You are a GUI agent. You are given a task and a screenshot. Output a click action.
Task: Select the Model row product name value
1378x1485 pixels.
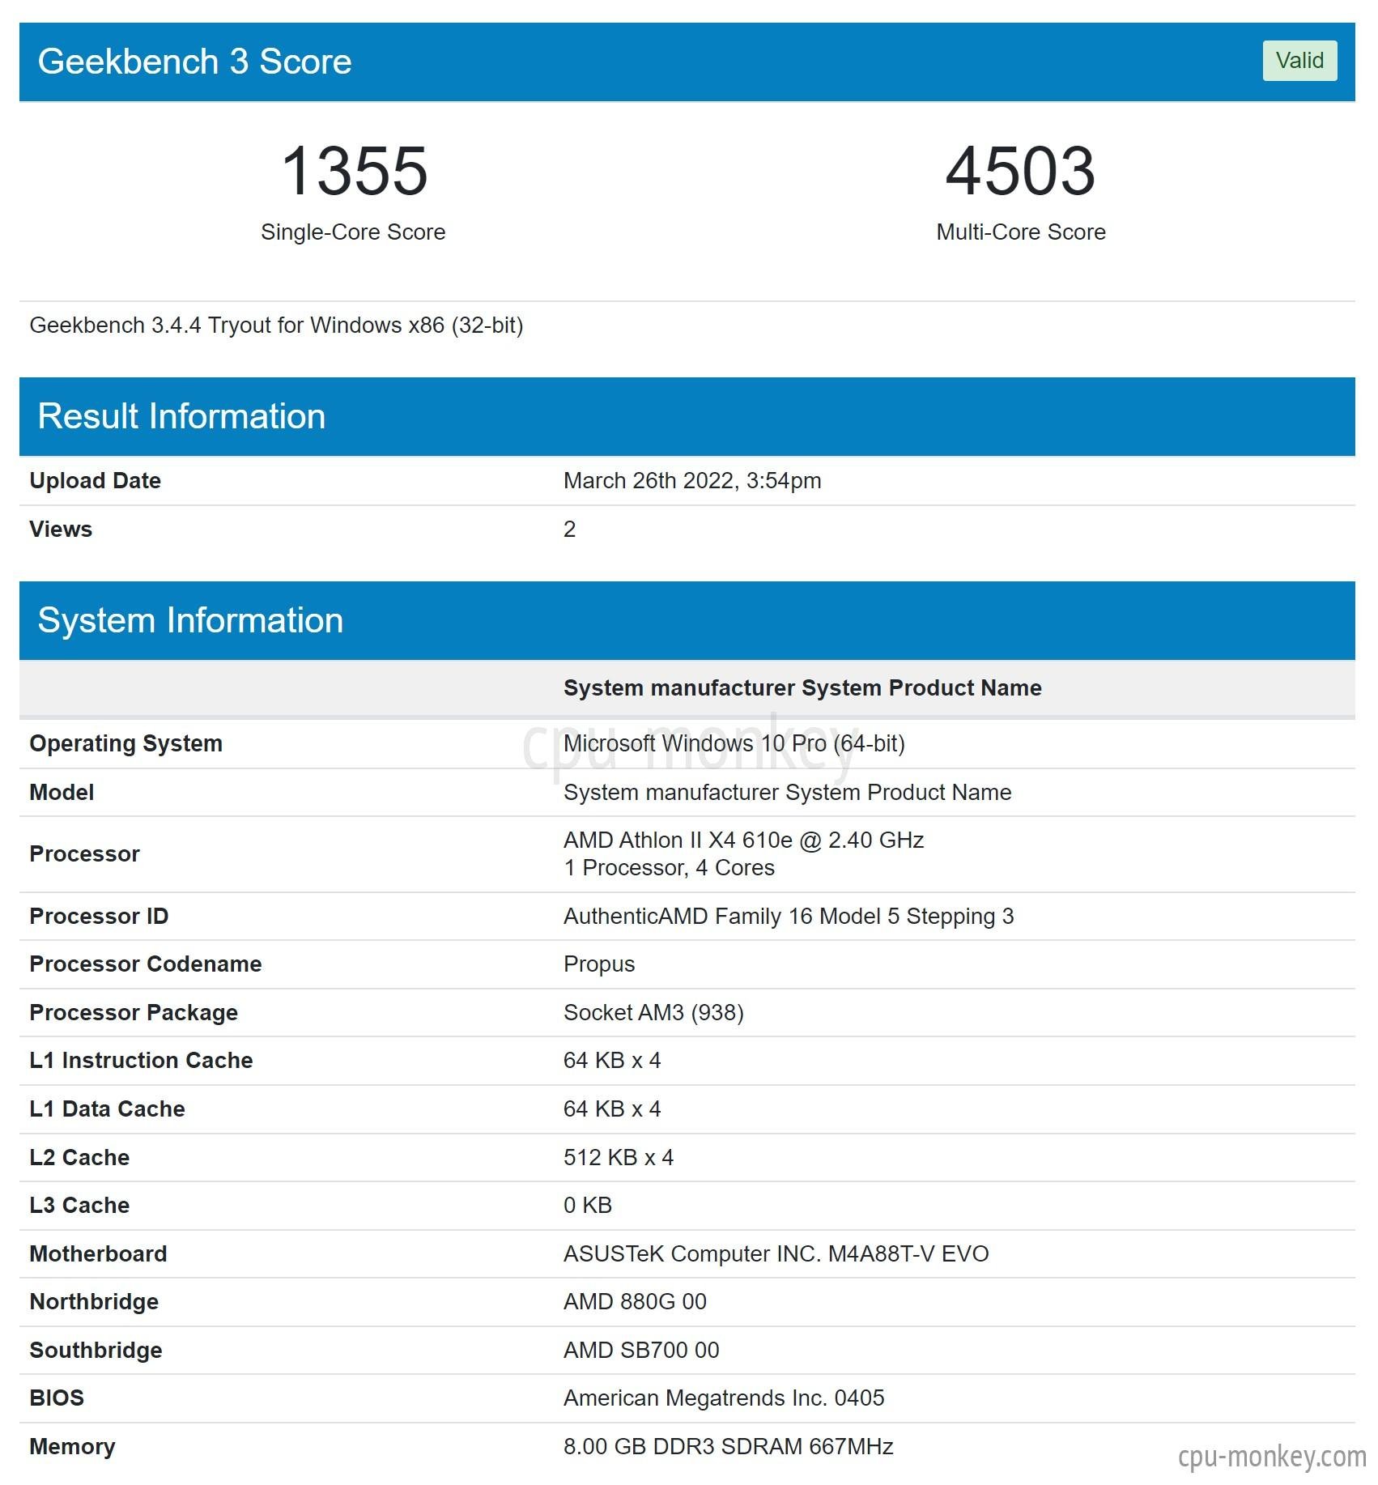787,792
